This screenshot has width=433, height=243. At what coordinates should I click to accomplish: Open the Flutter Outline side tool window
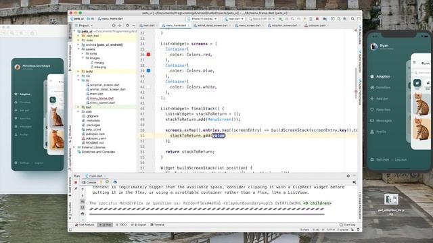(360, 35)
